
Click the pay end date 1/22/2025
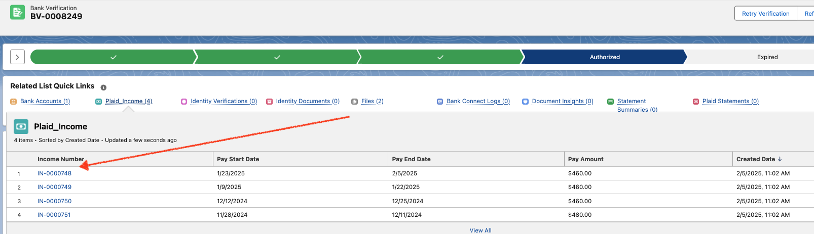coord(406,187)
